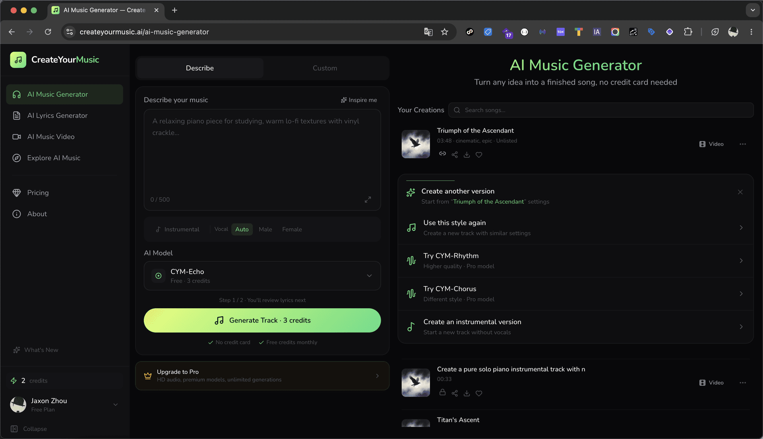763x439 pixels.
Task: Switch to the Describe tab
Action: coord(200,68)
